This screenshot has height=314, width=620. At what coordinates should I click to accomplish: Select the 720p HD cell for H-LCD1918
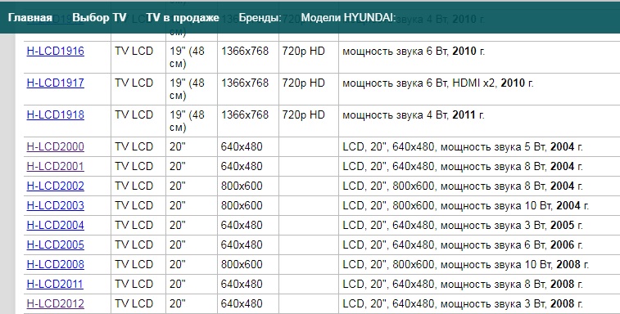coord(309,121)
